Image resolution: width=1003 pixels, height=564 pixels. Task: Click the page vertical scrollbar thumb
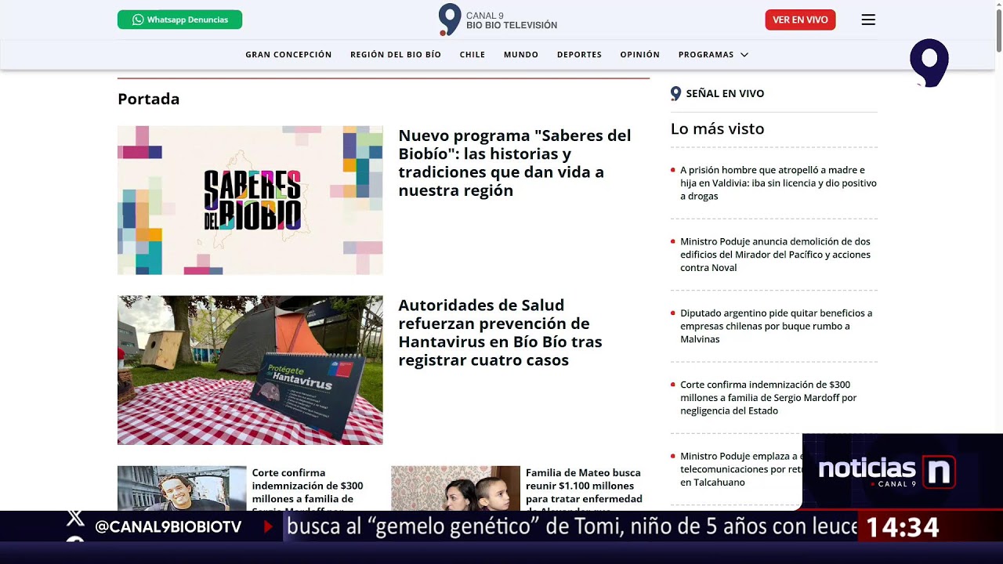[998, 31]
